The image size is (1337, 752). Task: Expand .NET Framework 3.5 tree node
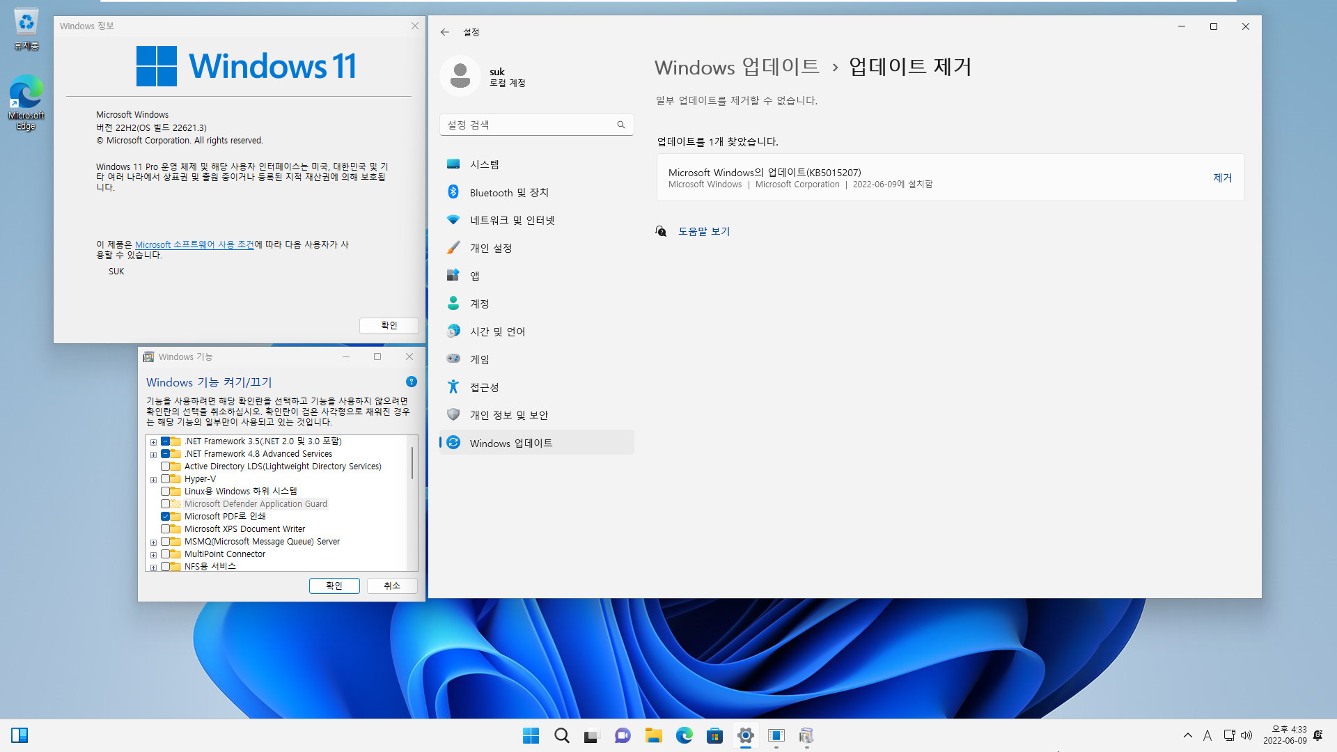(153, 442)
